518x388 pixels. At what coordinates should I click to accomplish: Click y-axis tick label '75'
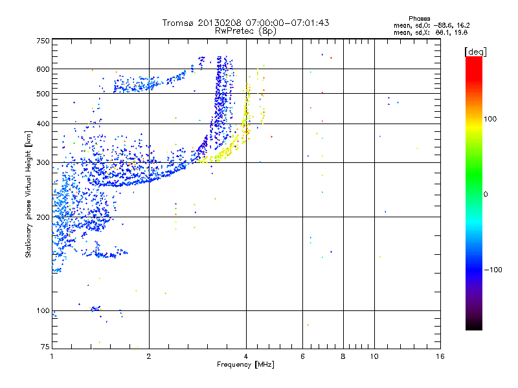point(45,347)
